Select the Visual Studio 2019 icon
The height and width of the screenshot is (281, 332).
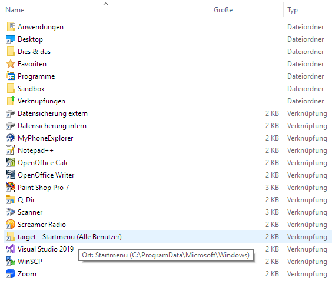click(x=11, y=249)
